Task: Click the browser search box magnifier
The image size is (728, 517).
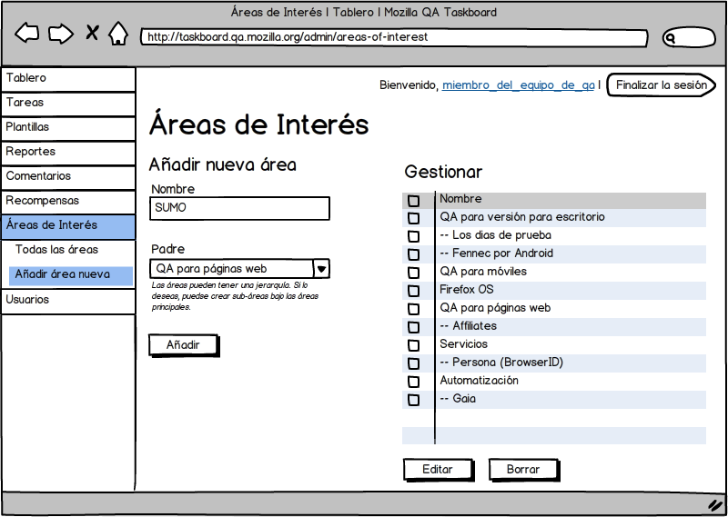Action: (x=670, y=38)
